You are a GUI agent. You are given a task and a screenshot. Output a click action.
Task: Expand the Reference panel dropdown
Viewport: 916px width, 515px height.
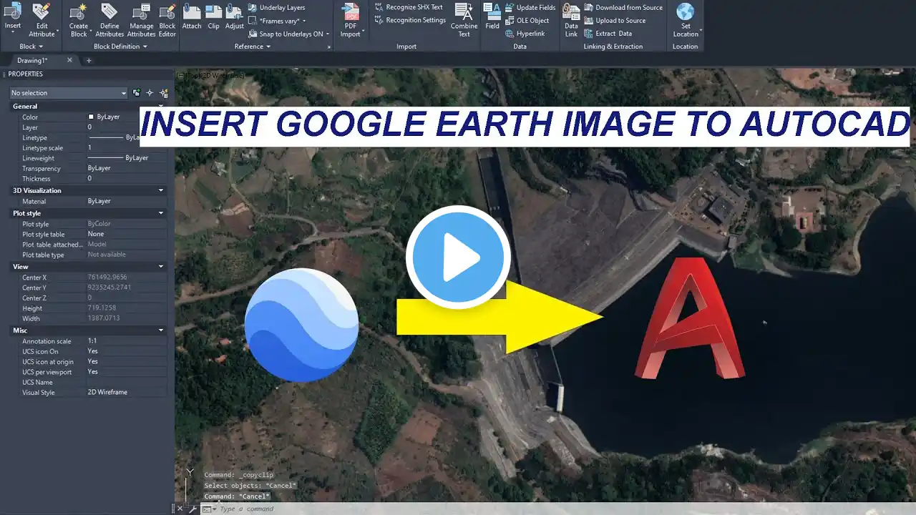(253, 46)
